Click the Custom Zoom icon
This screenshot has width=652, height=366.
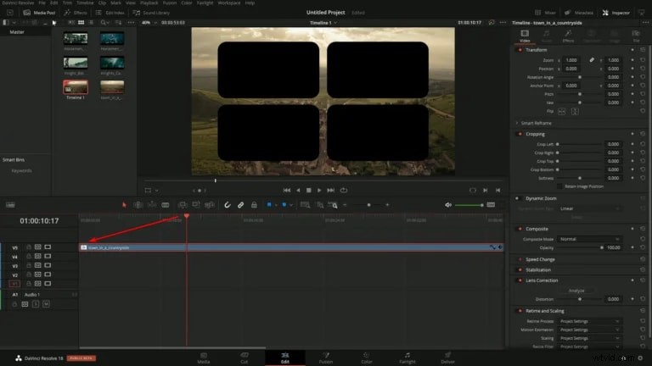(333, 205)
